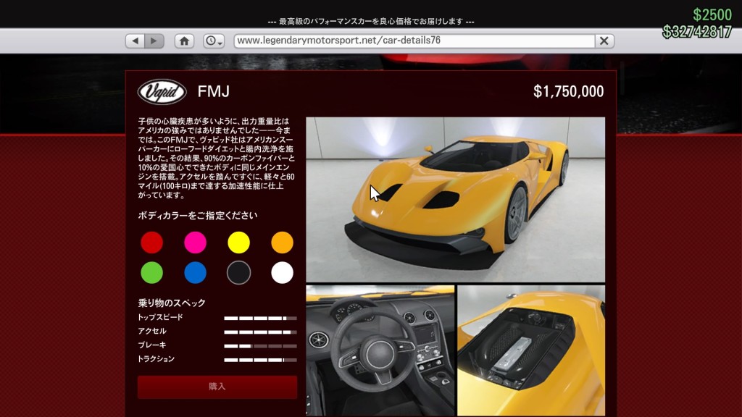Click the browser back arrow button
The height and width of the screenshot is (417, 742).
[136, 41]
